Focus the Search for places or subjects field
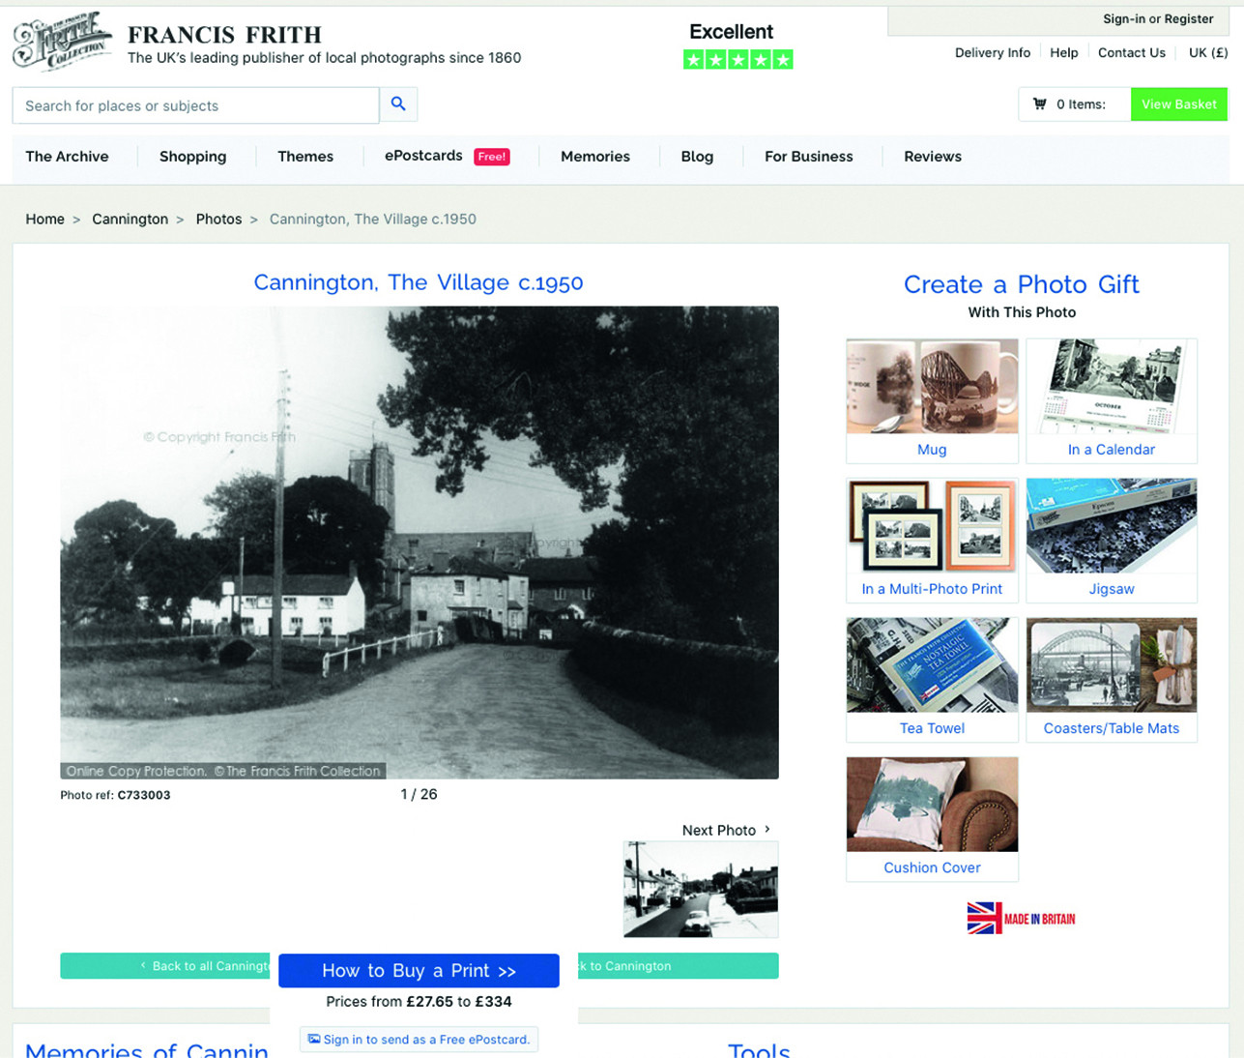 [195, 105]
